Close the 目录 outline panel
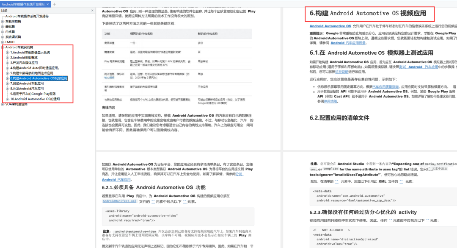The width and height of the screenshot is (457, 248). 92,11
